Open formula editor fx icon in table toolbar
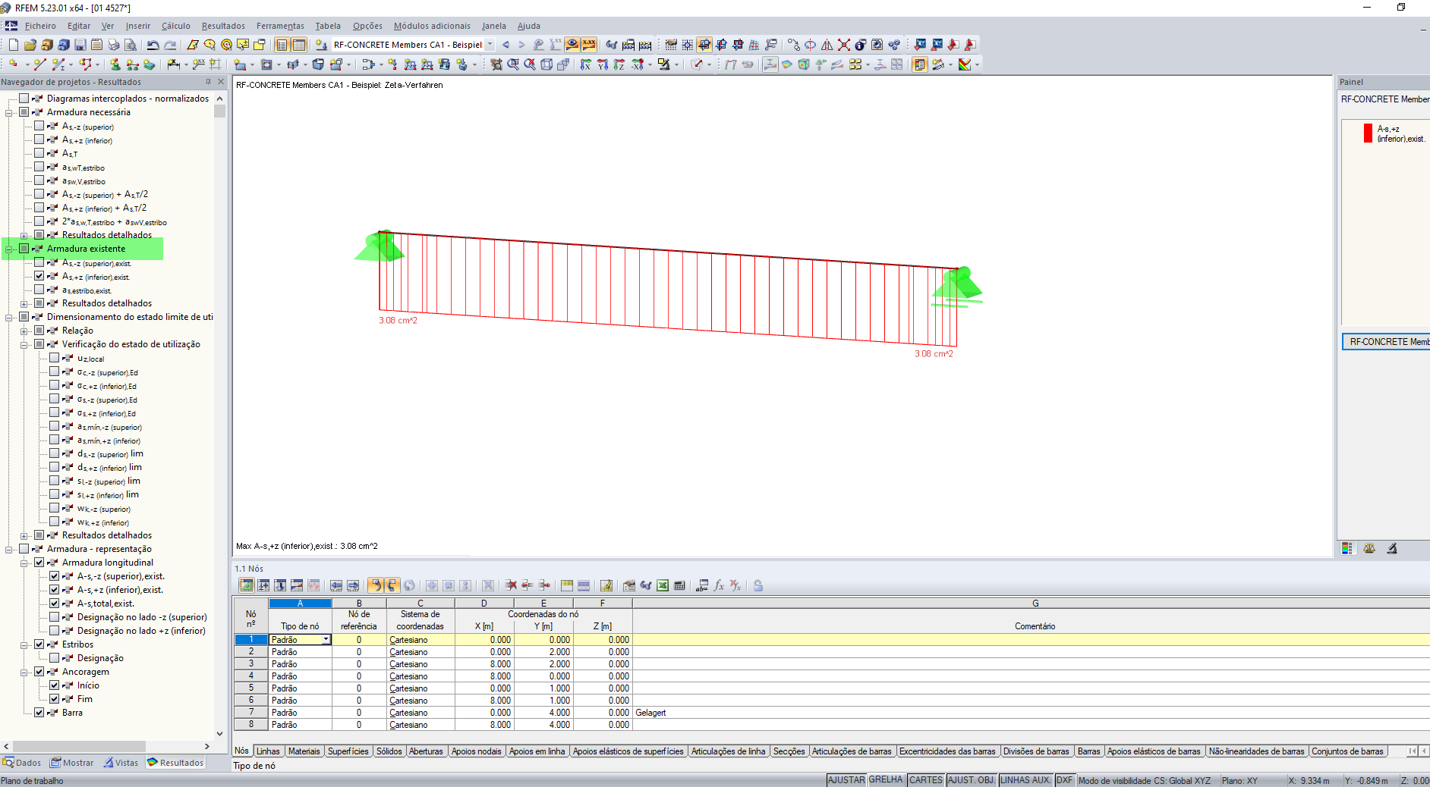The image size is (1430, 787). click(719, 585)
